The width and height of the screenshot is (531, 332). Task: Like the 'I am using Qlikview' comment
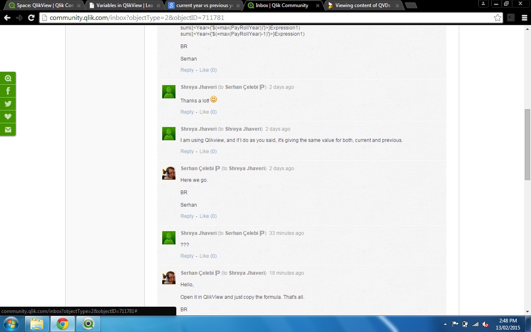click(x=208, y=151)
